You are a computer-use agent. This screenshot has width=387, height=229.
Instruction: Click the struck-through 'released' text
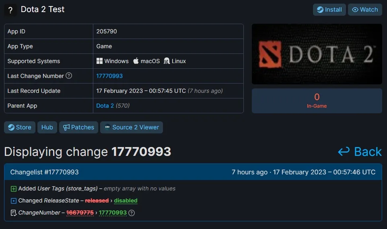click(97, 200)
